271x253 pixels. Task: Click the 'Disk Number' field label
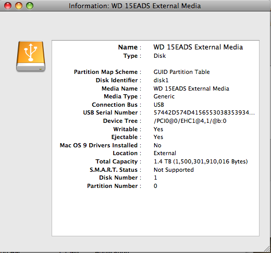tap(118, 178)
